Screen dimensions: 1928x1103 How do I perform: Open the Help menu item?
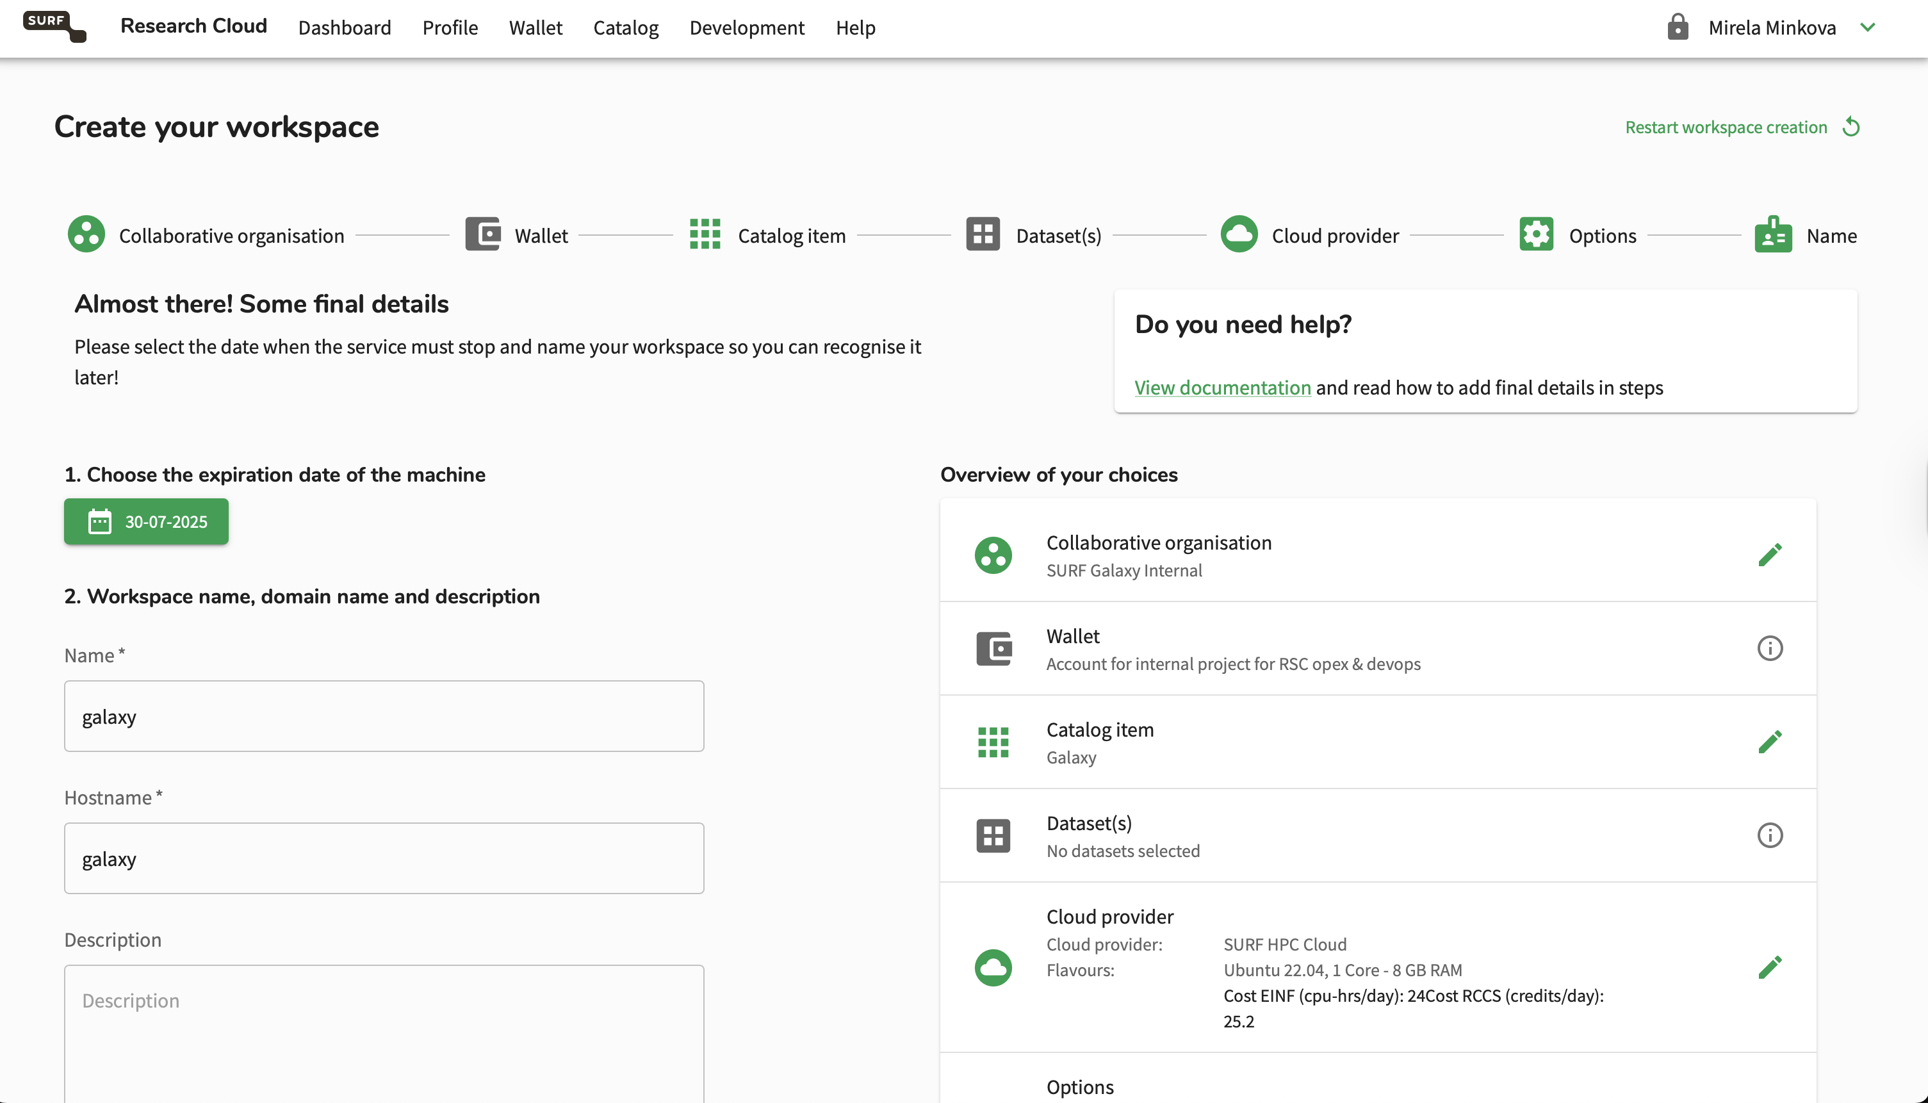click(855, 28)
